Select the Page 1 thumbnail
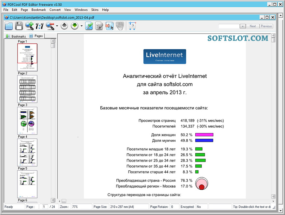 pyautogui.click(x=27, y=57)
